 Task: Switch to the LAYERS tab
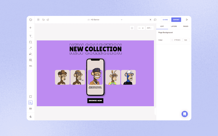click(x=174, y=26)
